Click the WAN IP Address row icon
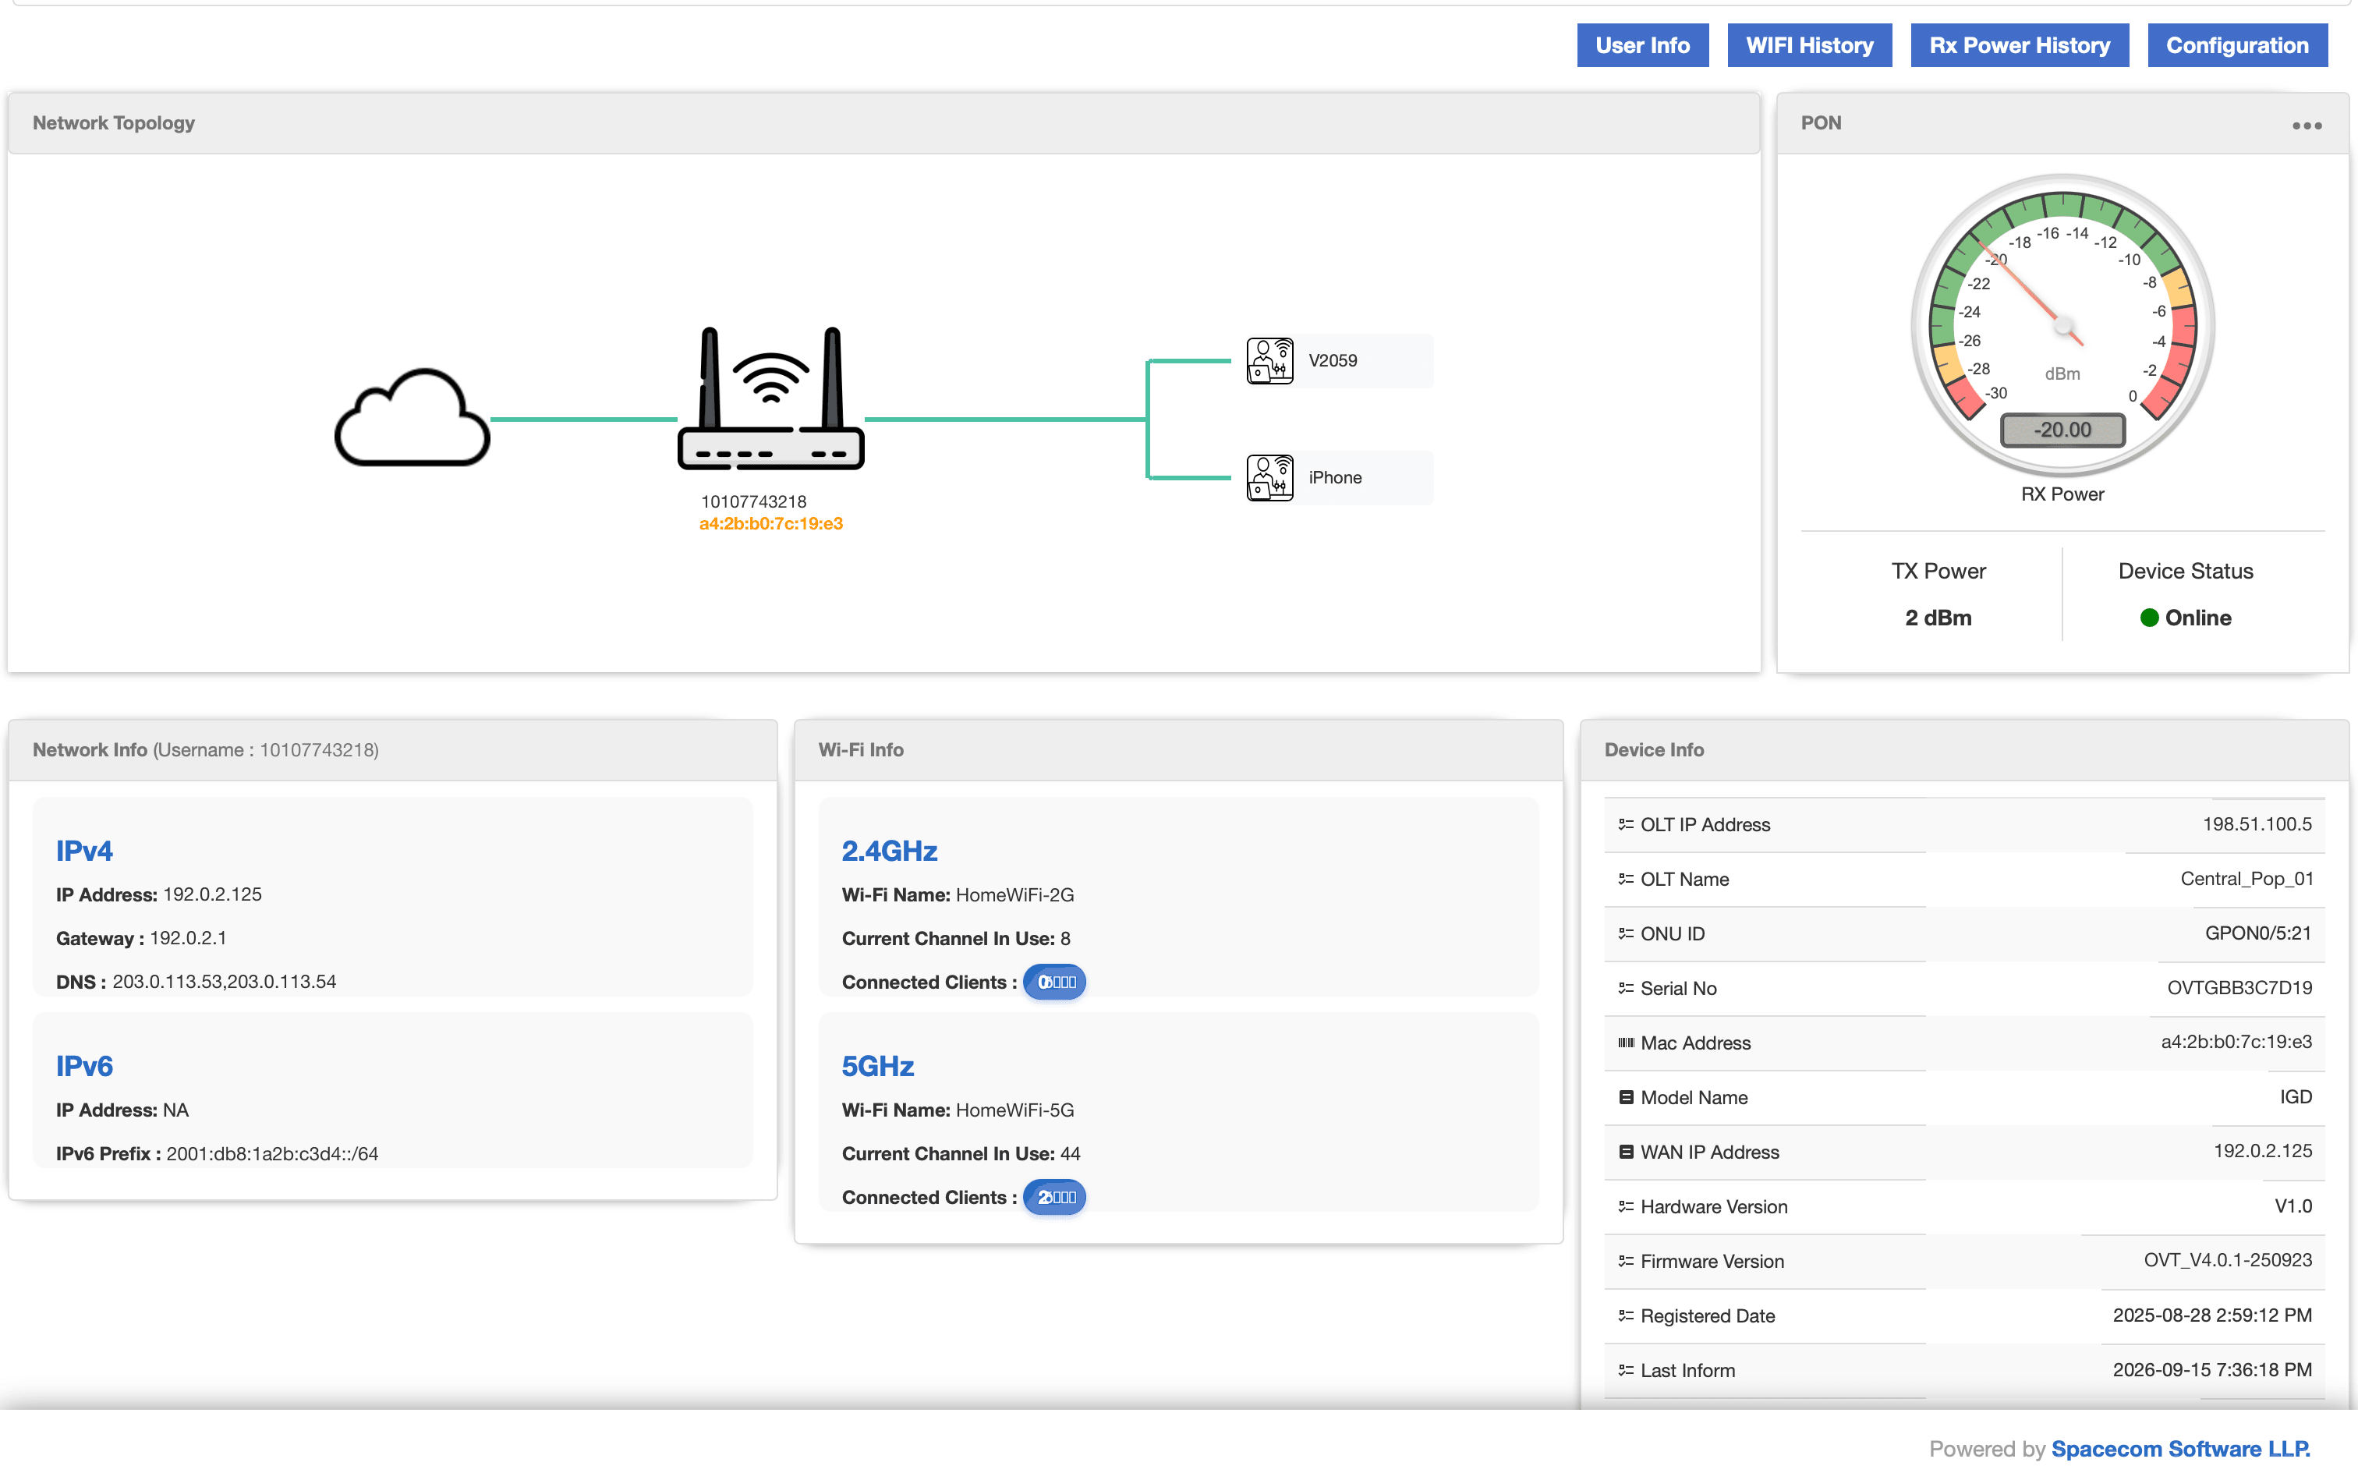Image resolution: width=2358 pixels, height=1480 pixels. pyautogui.click(x=1625, y=1152)
